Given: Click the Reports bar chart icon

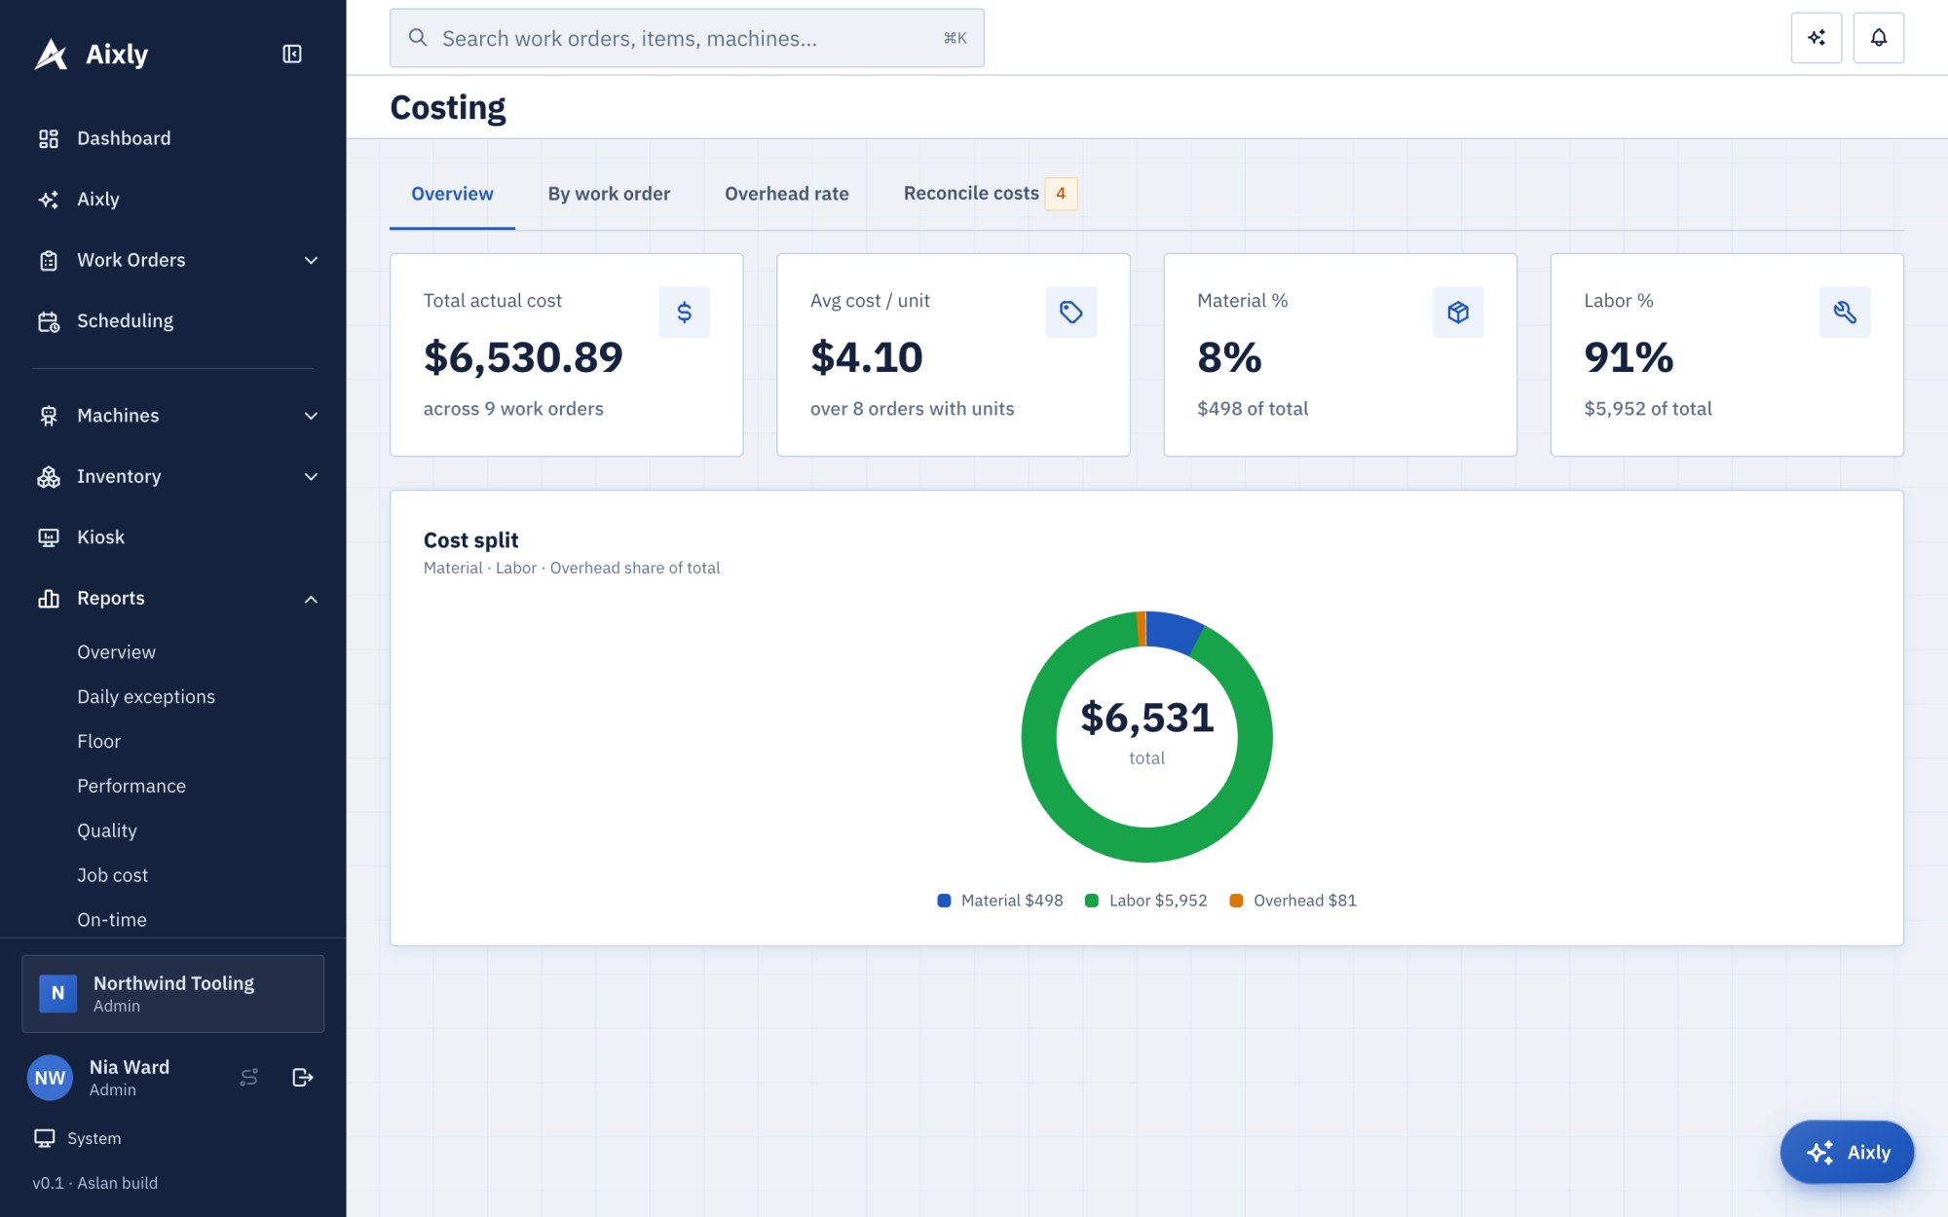Looking at the screenshot, I should [x=49, y=599].
